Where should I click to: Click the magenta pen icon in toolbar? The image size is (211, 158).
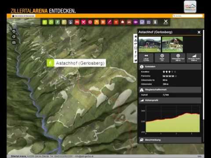[109, 22]
